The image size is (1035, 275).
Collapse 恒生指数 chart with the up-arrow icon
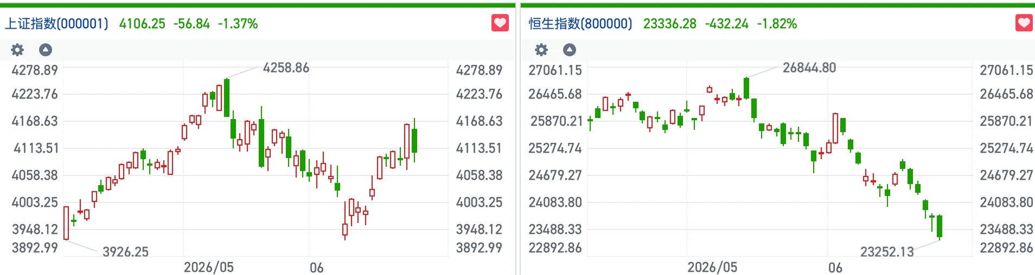[x=570, y=50]
